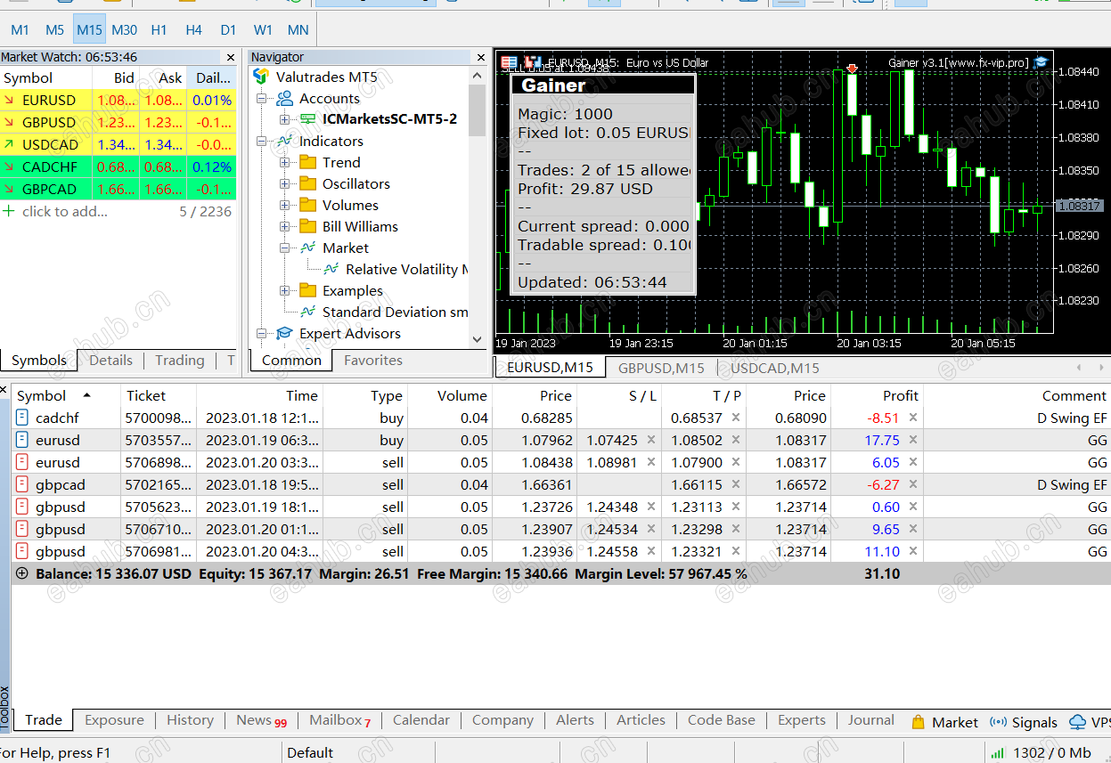
Task: Toggle the D1 daily timeframe
Action: pos(228,29)
